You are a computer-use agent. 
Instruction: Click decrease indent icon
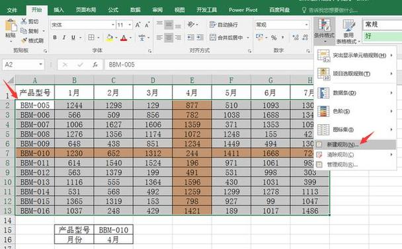(x=190, y=38)
